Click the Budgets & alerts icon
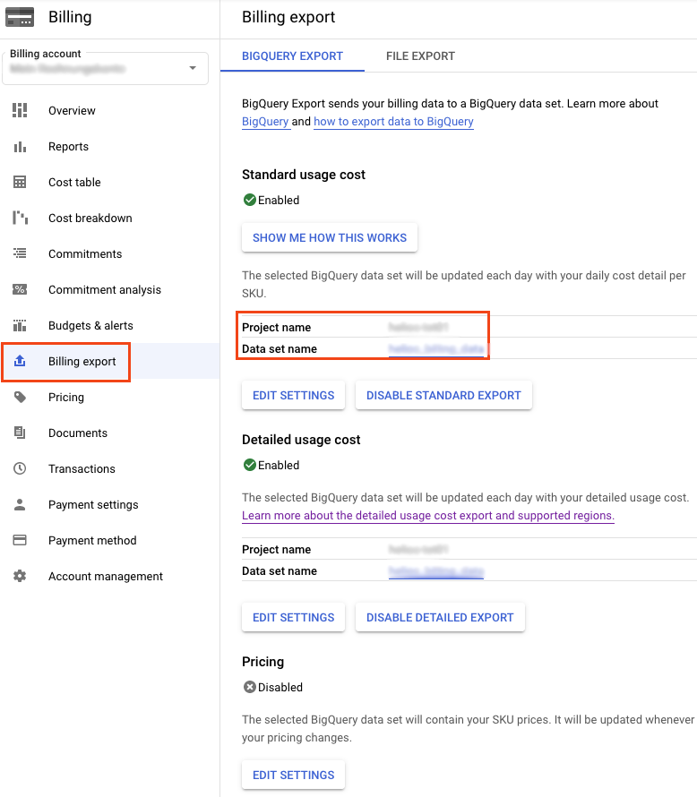Screen dimensions: 697x797 (x=20, y=325)
